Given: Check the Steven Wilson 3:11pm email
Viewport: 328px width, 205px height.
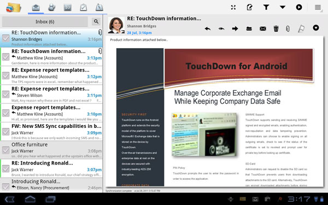Looking at the screenshot, I should click(x=5, y=94).
